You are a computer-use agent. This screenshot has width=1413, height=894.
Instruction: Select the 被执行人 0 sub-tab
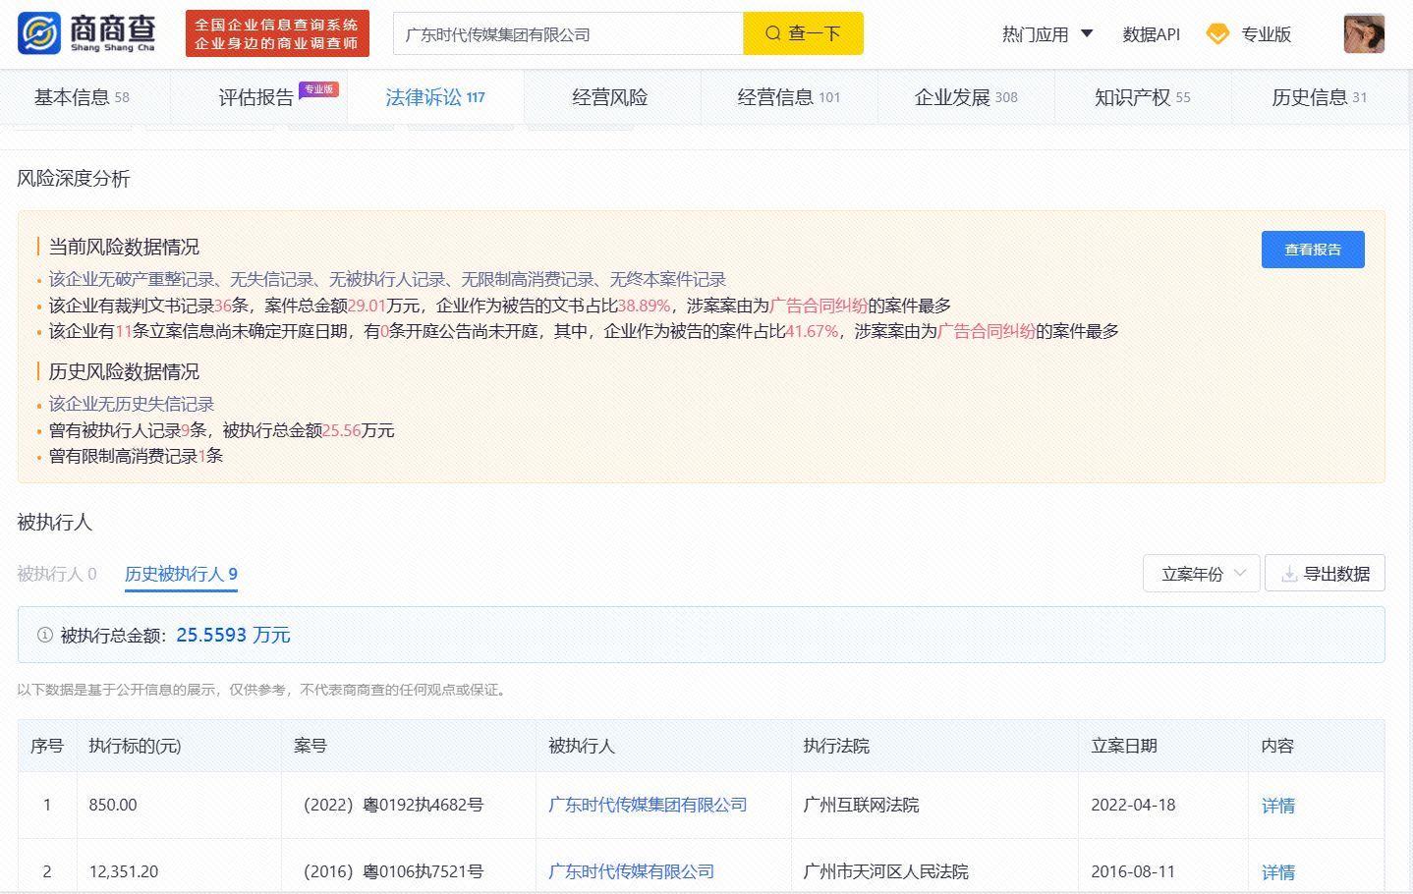pyautogui.click(x=57, y=574)
